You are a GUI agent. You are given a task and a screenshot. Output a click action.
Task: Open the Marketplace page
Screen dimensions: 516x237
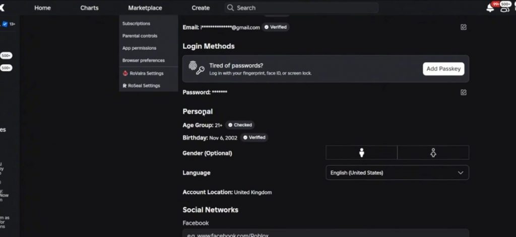(x=145, y=8)
